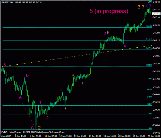
Task: Select the white "3" sub-wave label
Action: coord(73,75)
